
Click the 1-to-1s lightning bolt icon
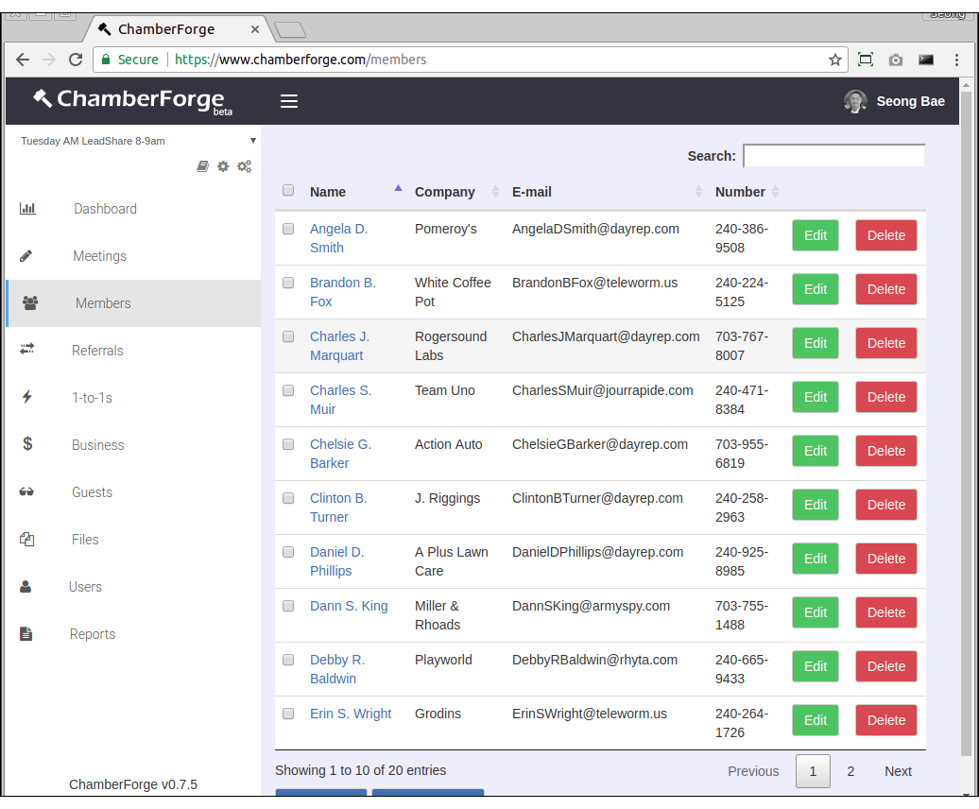(27, 397)
